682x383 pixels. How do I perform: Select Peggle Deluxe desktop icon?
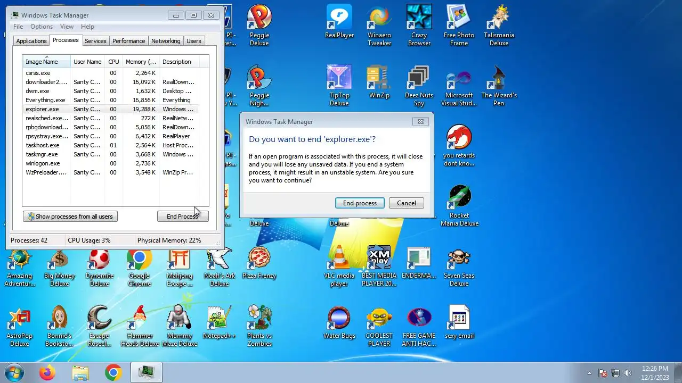click(x=259, y=25)
